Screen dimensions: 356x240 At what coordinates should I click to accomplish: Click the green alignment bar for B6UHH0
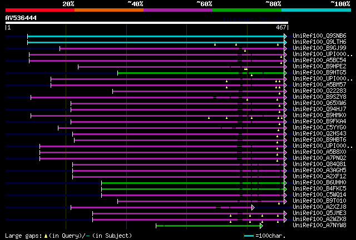193,183
